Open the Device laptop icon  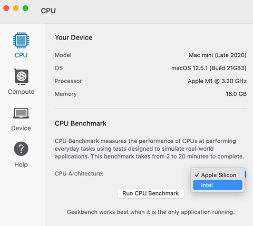pyautogui.click(x=21, y=113)
